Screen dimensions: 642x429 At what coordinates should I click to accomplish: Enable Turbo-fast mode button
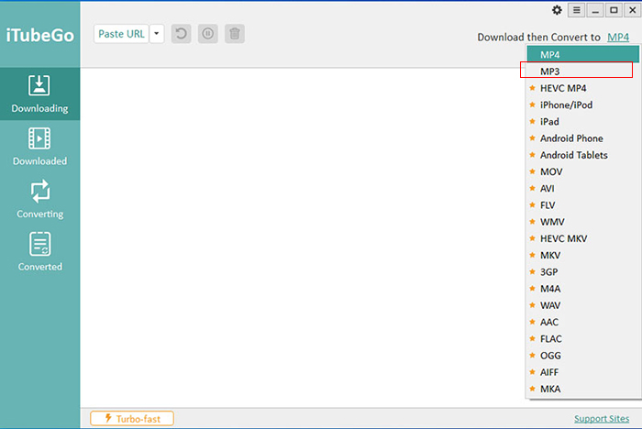tap(132, 419)
